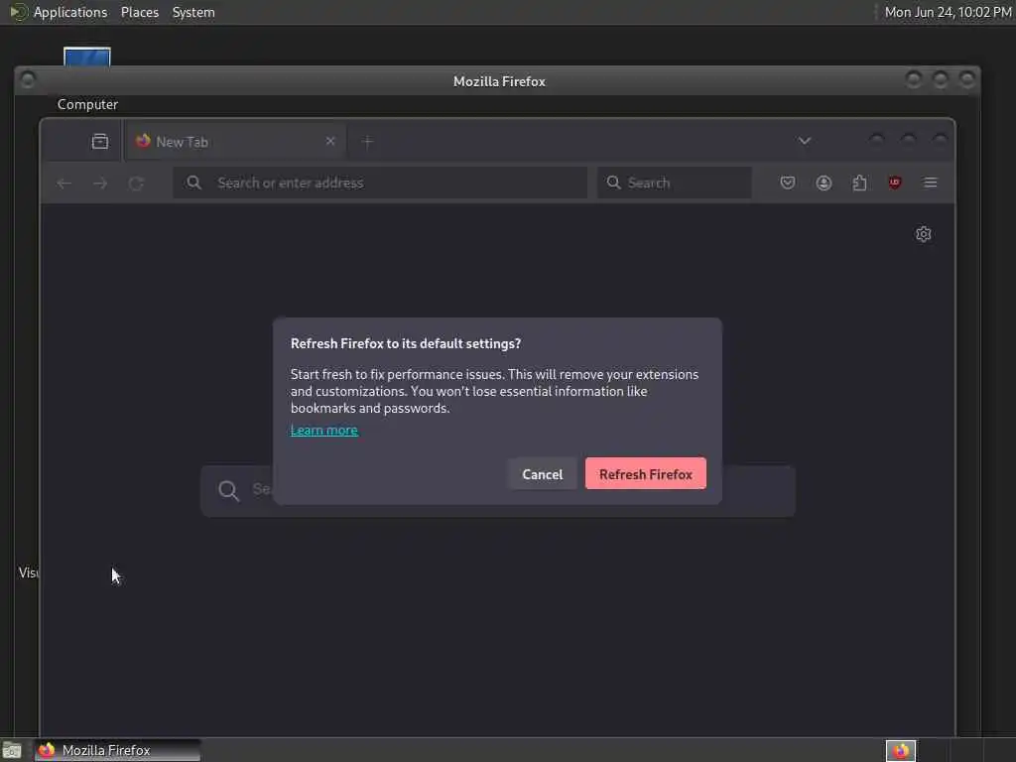
Task: Cancel the refresh dialog
Action: [x=543, y=473]
